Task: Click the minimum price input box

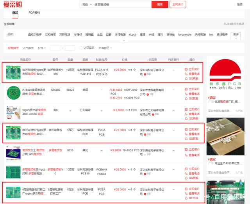Action: point(55,48)
